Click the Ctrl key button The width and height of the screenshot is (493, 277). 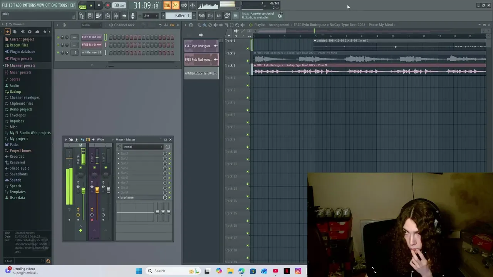(x=210, y=16)
